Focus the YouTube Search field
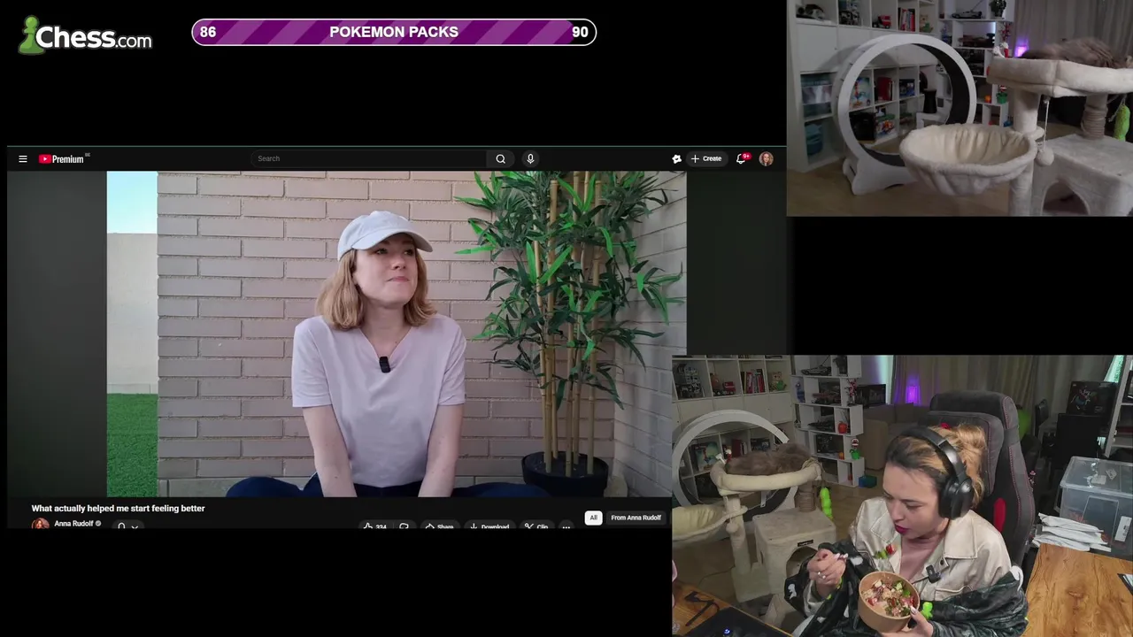This screenshot has height=637, width=1133. coord(368,158)
